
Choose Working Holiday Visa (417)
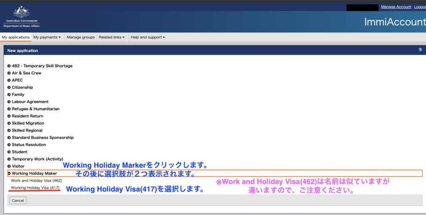pos(35,188)
